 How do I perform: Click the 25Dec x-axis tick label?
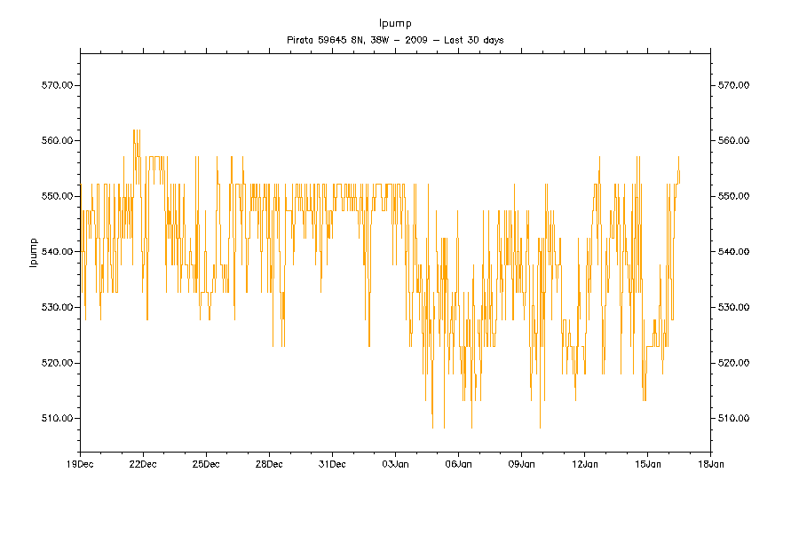[x=205, y=463]
